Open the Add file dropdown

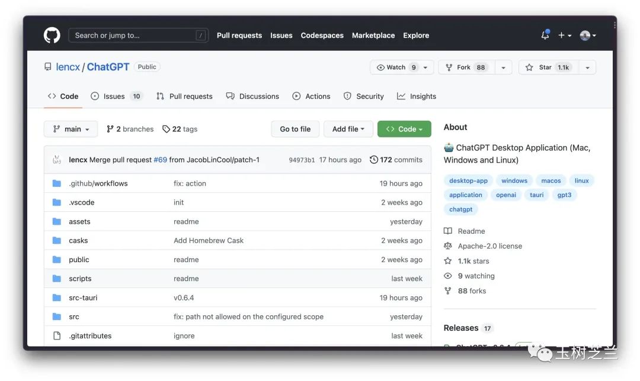[348, 129]
